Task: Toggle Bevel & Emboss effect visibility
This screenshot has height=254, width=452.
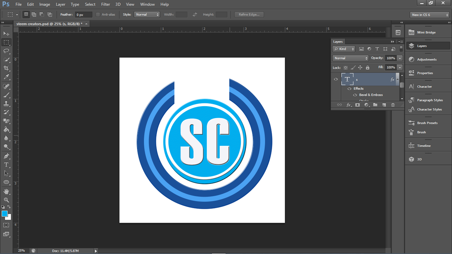Action: tap(355, 95)
